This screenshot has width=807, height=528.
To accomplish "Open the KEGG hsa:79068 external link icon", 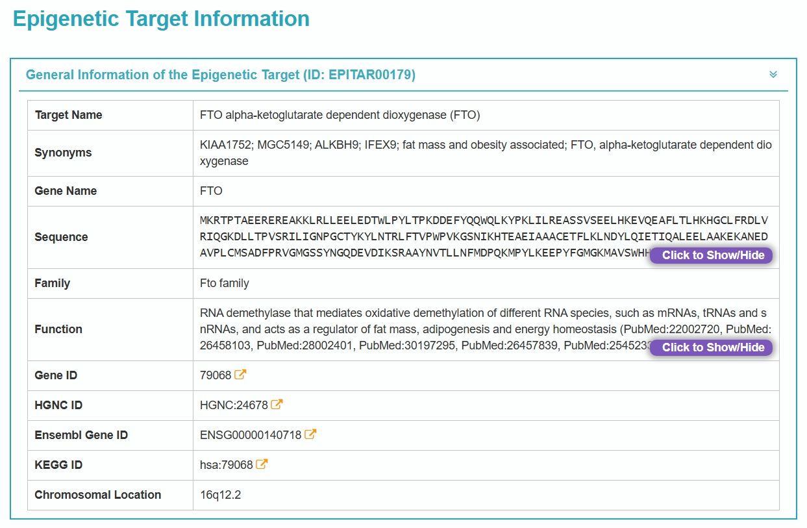I will tap(262, 464).
